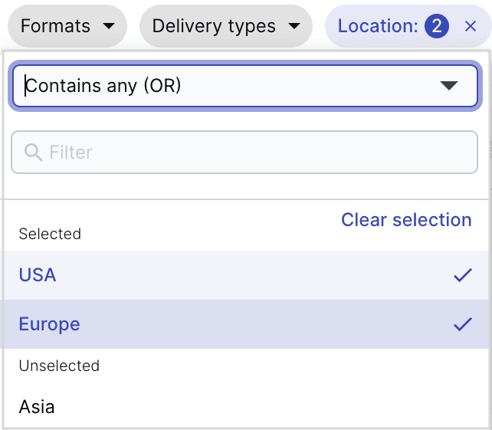Click into the Filter search field

(x=244, y=153)
